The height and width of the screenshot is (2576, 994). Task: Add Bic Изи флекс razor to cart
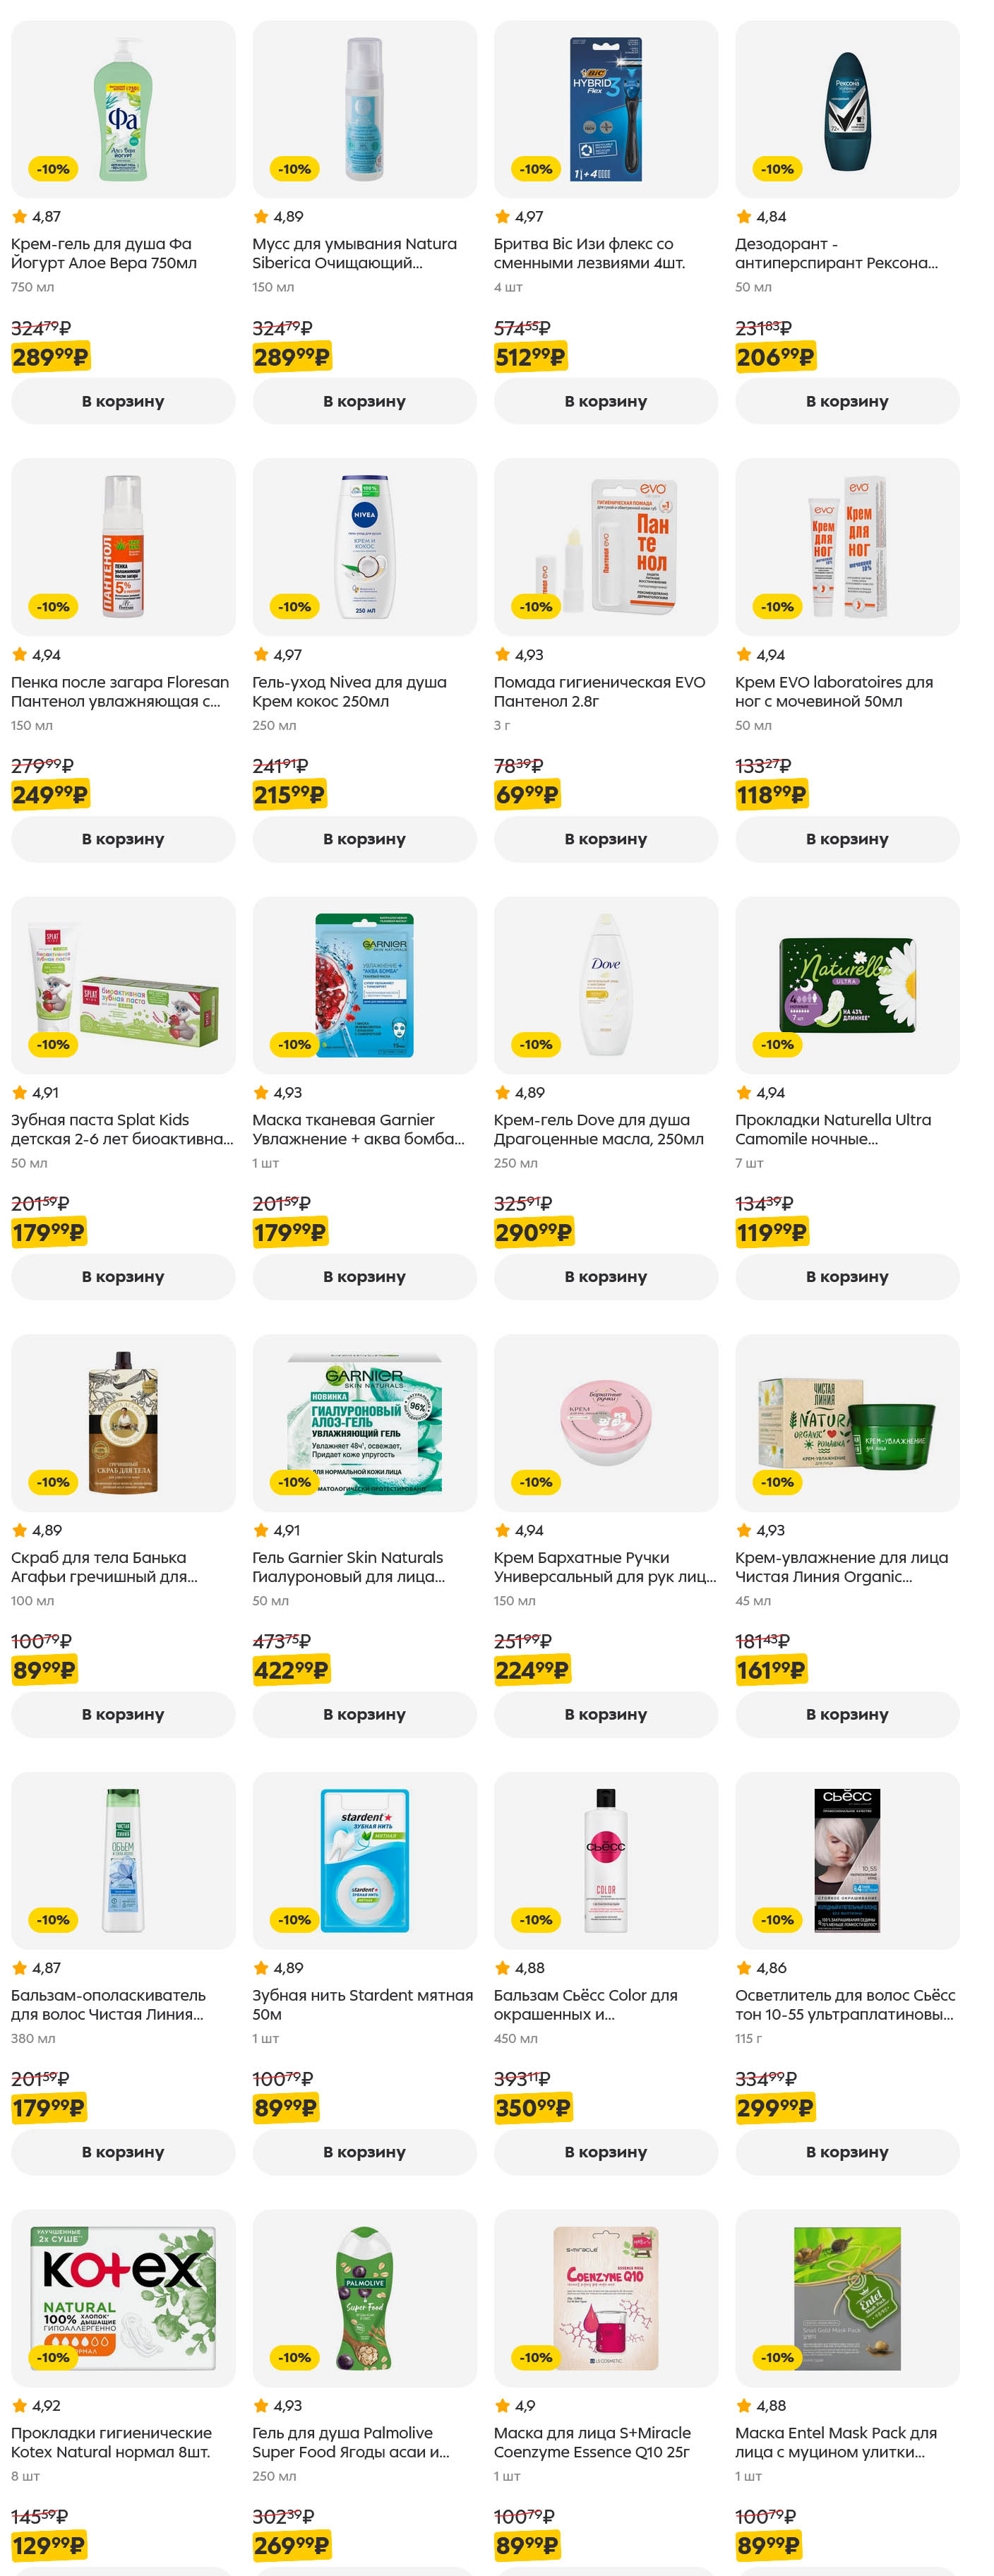pyautogui.click(x=605, y=401)
